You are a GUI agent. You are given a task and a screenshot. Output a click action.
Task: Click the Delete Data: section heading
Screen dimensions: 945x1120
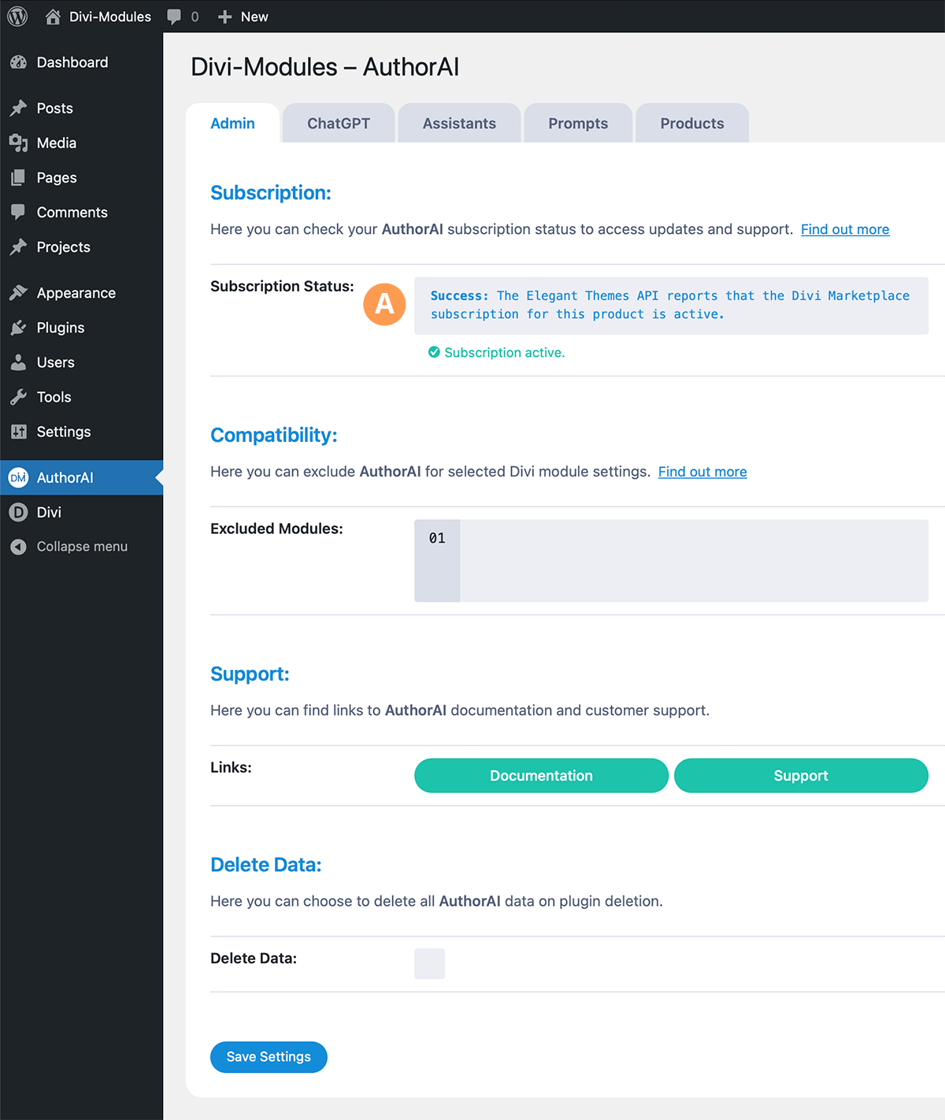tap(266, 865)
